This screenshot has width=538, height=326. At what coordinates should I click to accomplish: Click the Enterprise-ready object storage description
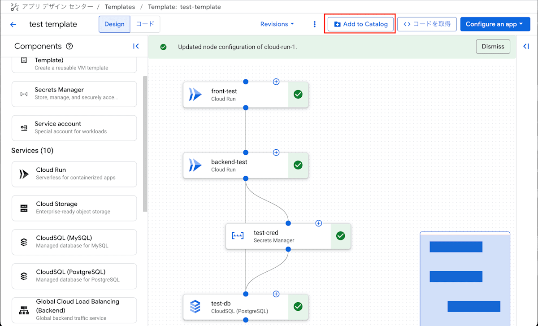point(73,212)
